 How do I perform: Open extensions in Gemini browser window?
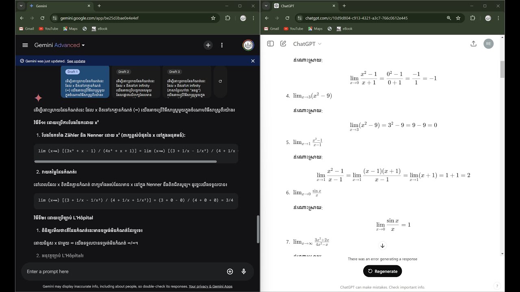tap(227, 18)
